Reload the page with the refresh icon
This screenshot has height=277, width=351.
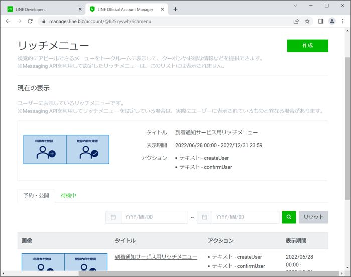(x=30, y=21)
